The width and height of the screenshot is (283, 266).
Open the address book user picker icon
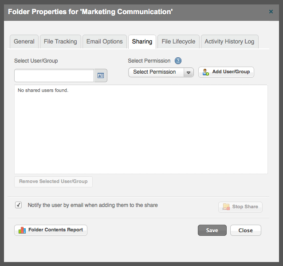pyautogui.click(x=101, y=75)
